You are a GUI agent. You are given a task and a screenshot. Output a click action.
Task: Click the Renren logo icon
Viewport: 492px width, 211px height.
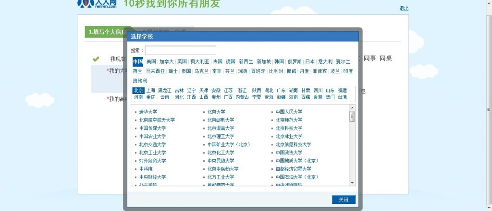point(86,4)
